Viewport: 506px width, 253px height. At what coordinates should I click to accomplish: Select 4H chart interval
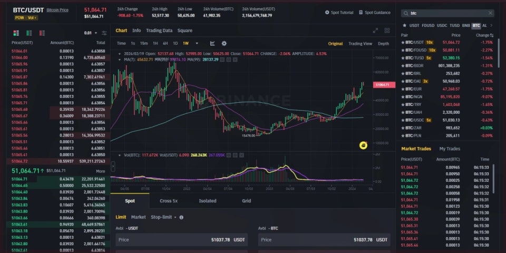click(165, 43)
